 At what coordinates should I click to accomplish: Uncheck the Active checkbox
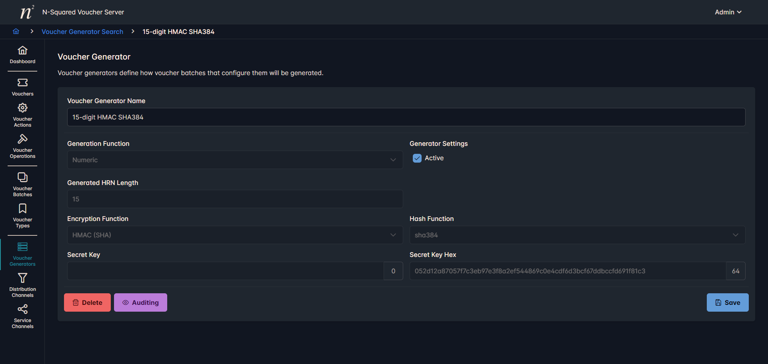point(417,158)
